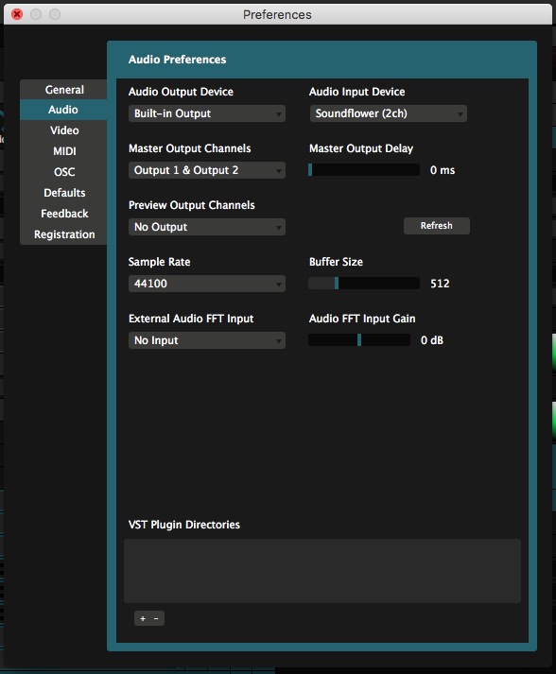The image size is (556, 674).
Task: Open the OSC preferences tab
Action: pos(63,172)
